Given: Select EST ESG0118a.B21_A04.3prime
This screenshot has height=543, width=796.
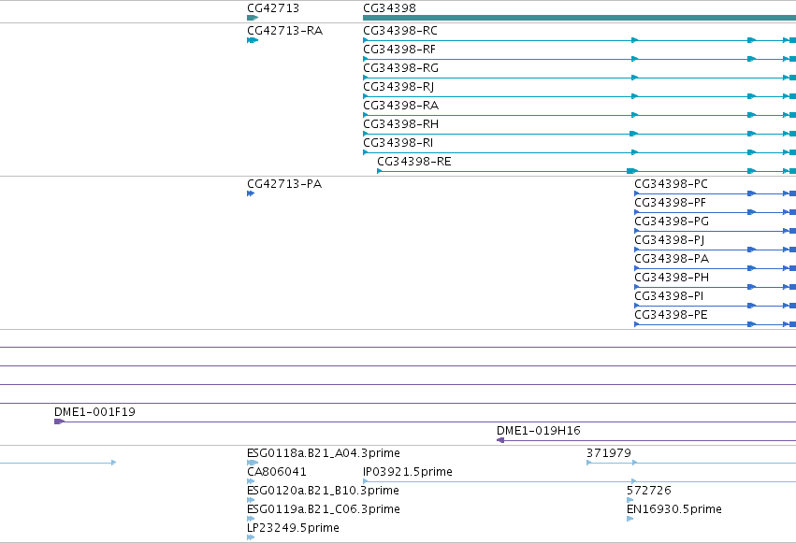Looking at the screenshot, I should click(324, 453).
